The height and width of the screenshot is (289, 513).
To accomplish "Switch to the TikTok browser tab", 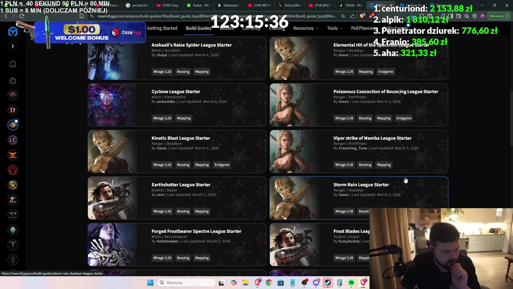I will tap(351, 5).
